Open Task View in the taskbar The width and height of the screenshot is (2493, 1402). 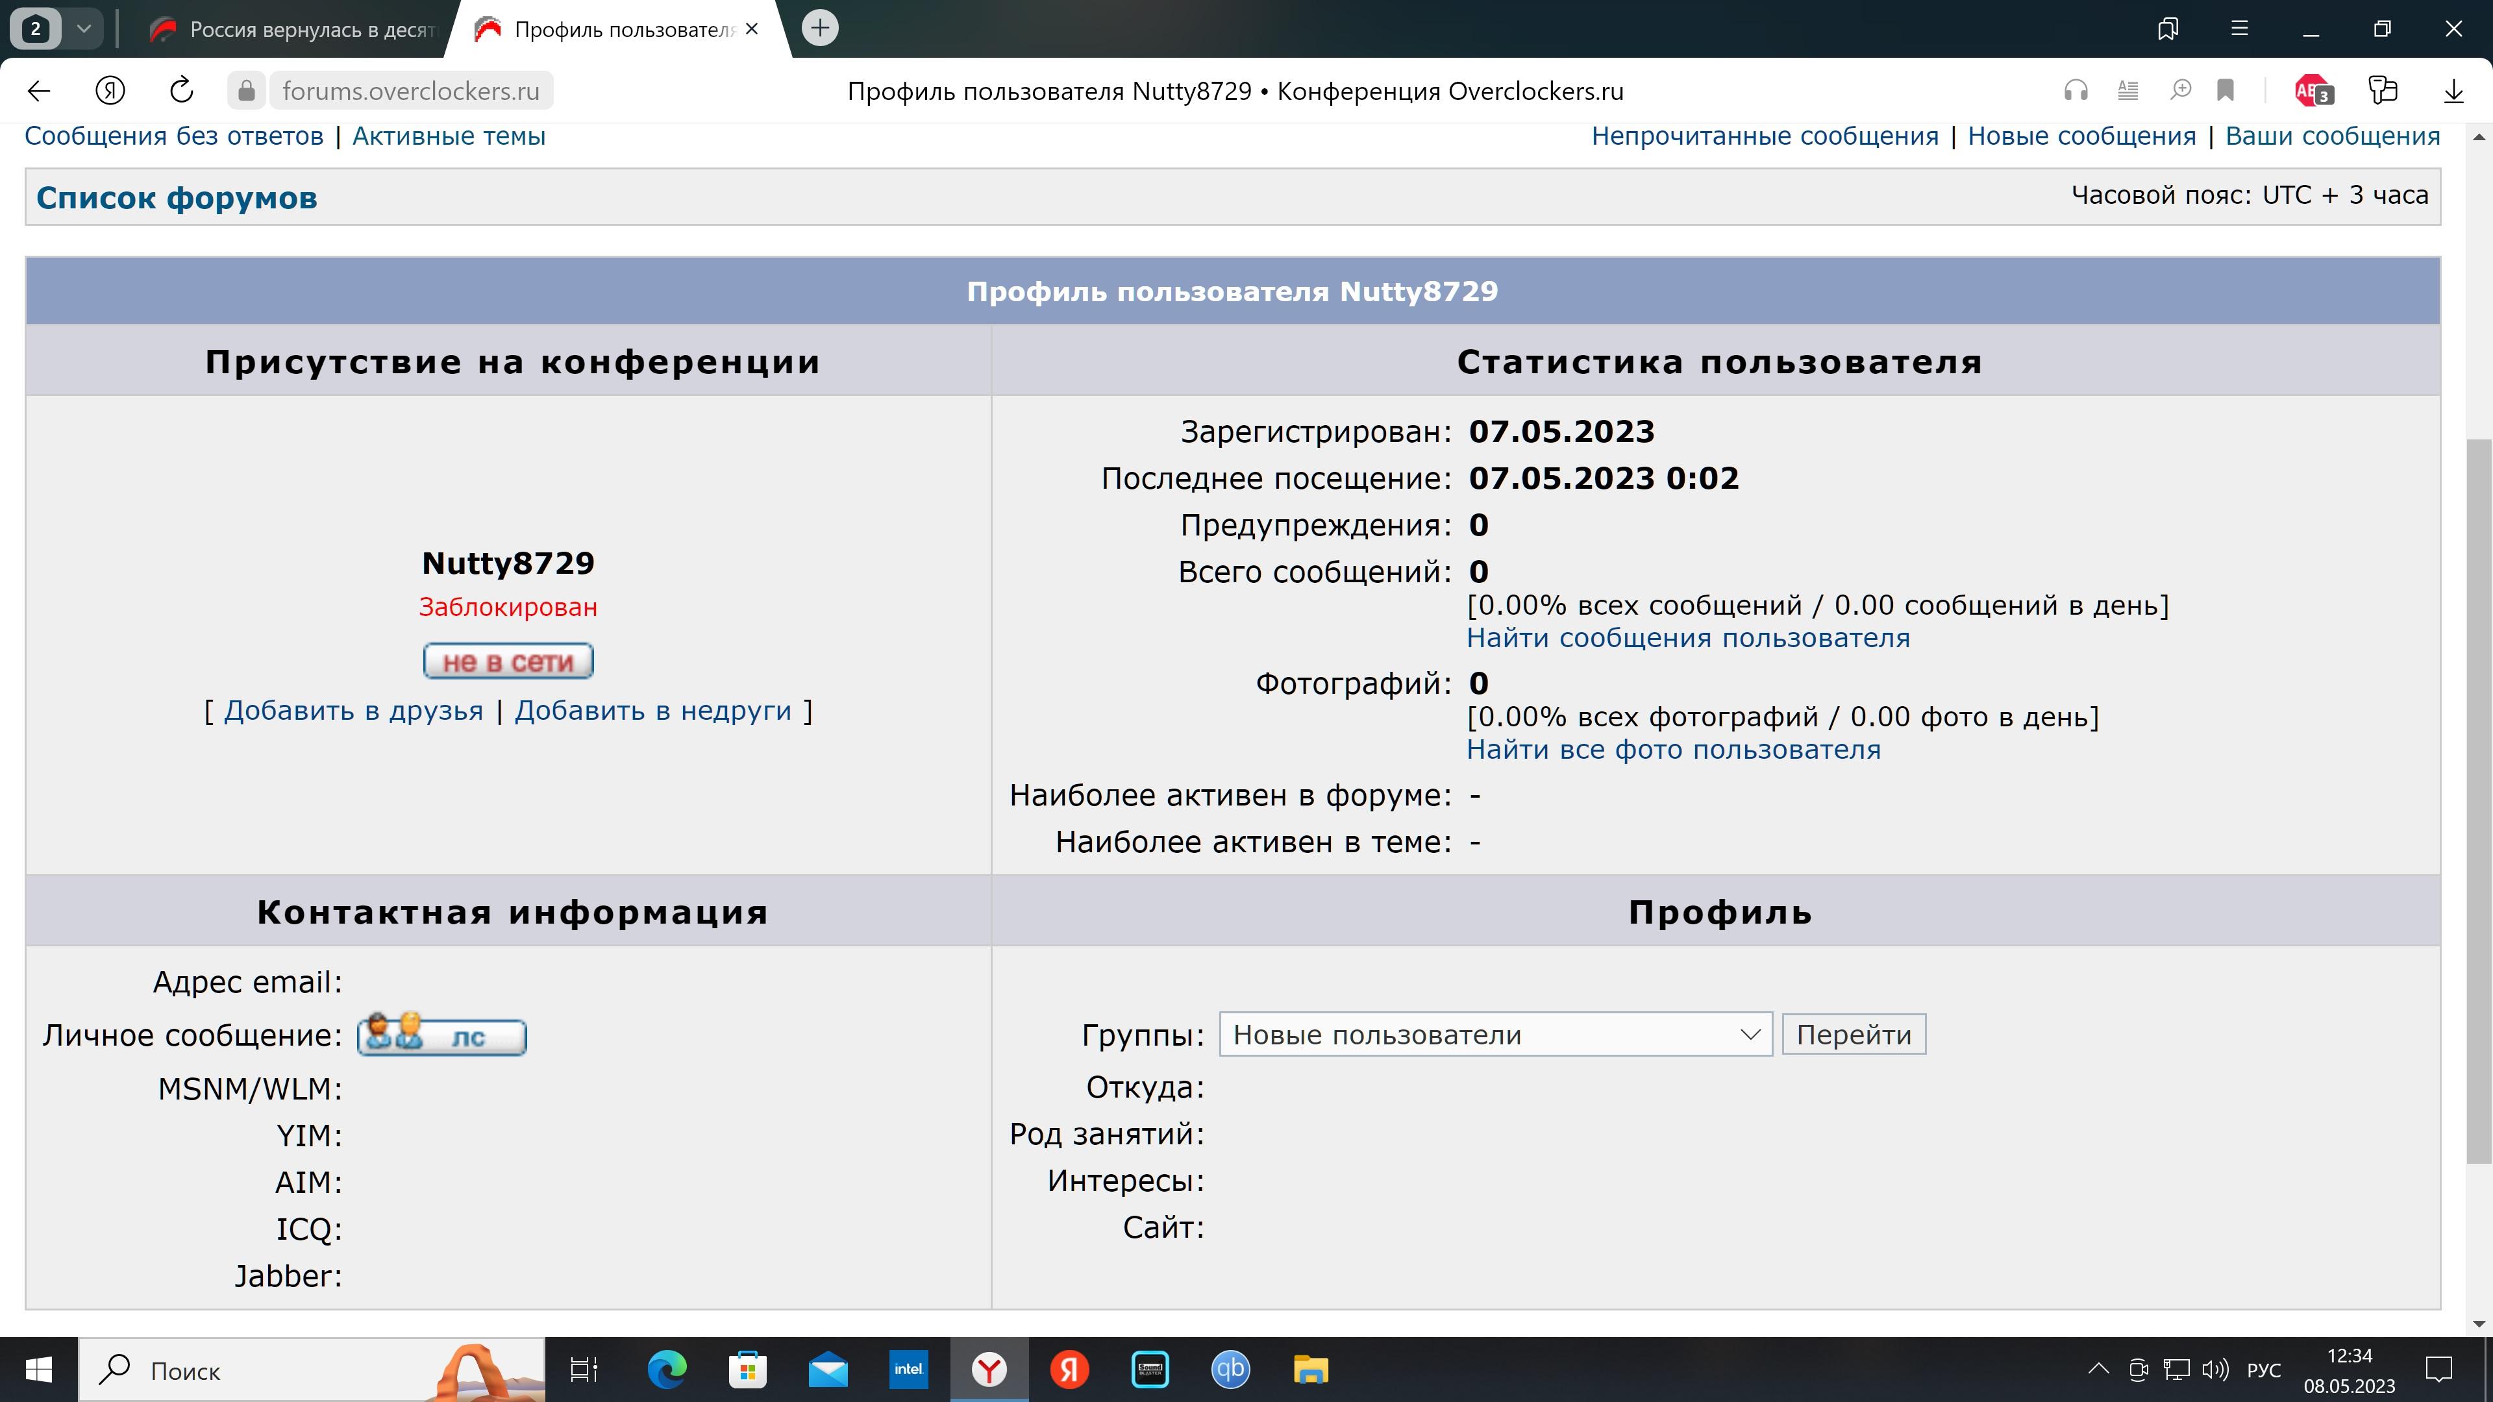584,1370
